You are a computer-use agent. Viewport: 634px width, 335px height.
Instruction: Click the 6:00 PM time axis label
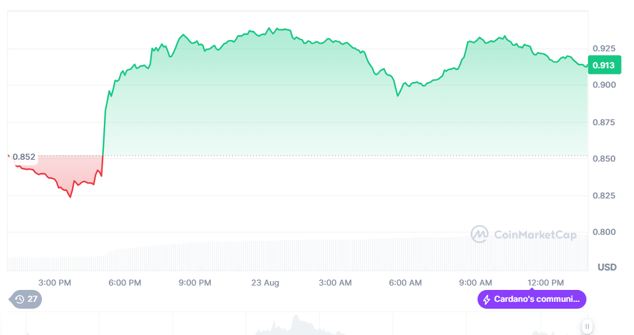(125, 282)
